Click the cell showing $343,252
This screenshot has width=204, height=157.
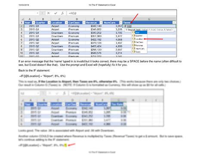point(94,33)
